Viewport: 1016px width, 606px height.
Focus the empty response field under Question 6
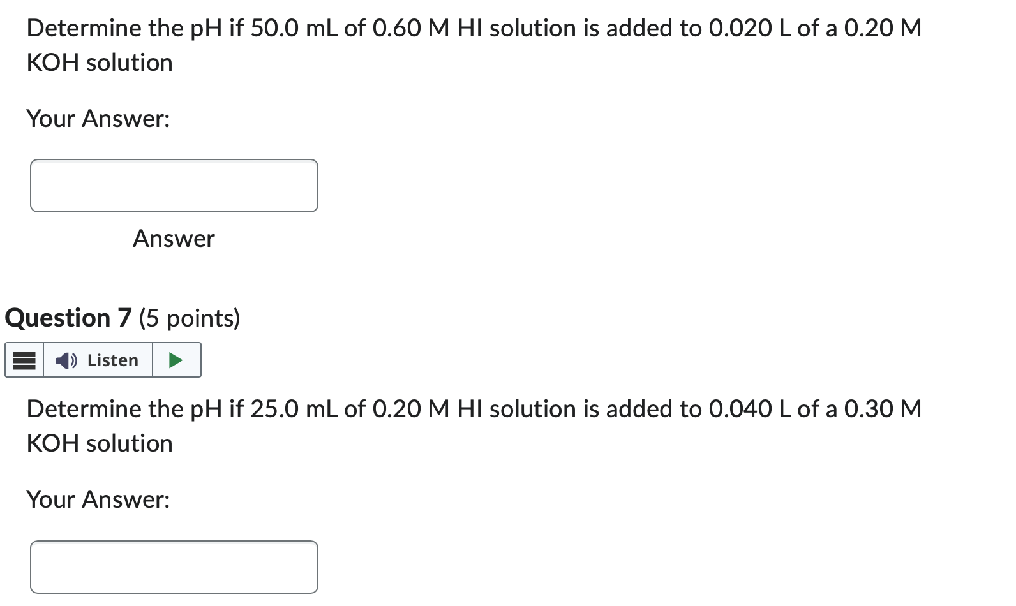tap(174, 185)
